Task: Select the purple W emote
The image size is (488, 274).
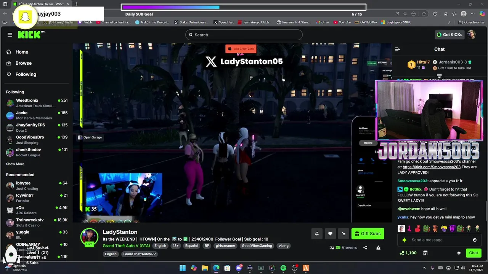Action: pos(452,229)
